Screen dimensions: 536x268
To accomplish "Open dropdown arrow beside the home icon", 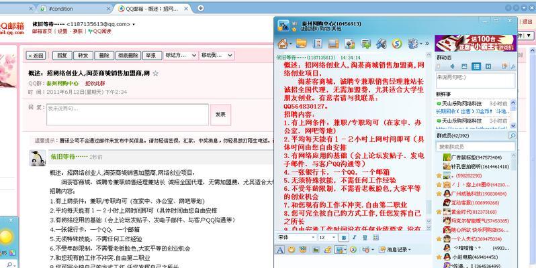I will tap(291, 44).
